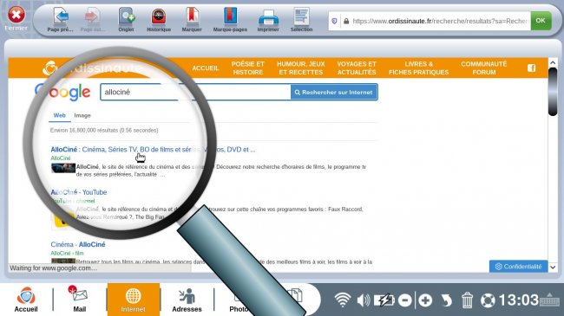Click the Marquer bookmark icon
564x316 pixels.
(192, 16)
